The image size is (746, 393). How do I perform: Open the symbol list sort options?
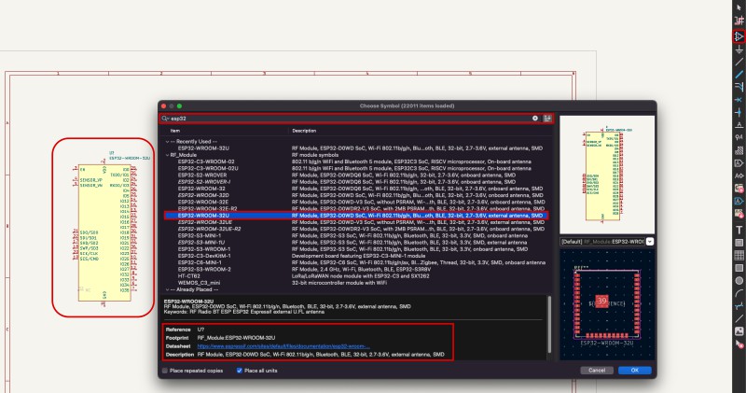pyautogui.click(x=547, y=119)
